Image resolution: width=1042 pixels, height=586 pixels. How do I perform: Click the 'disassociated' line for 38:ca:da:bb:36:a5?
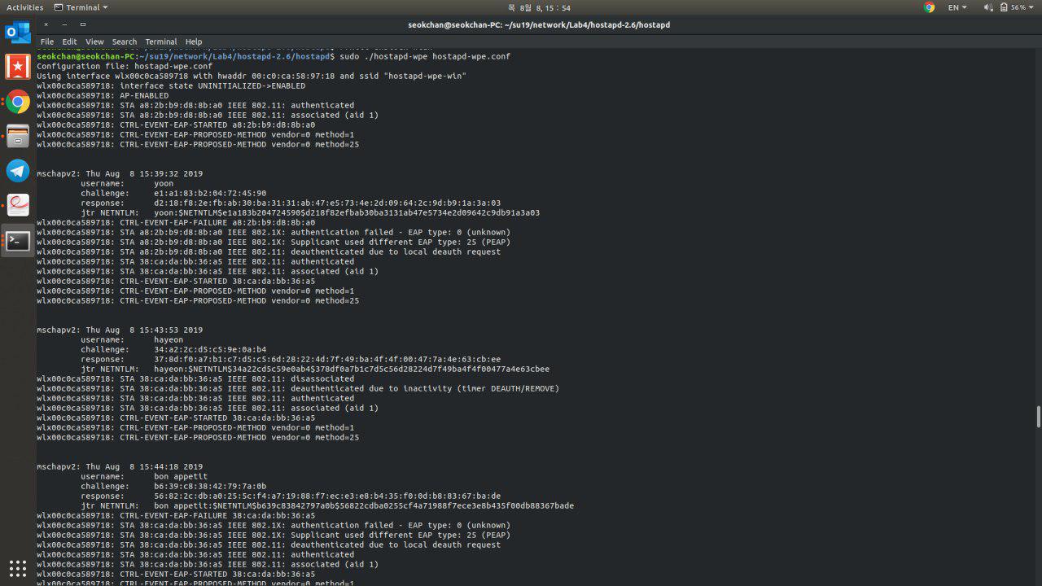click(x=195, y=378)
